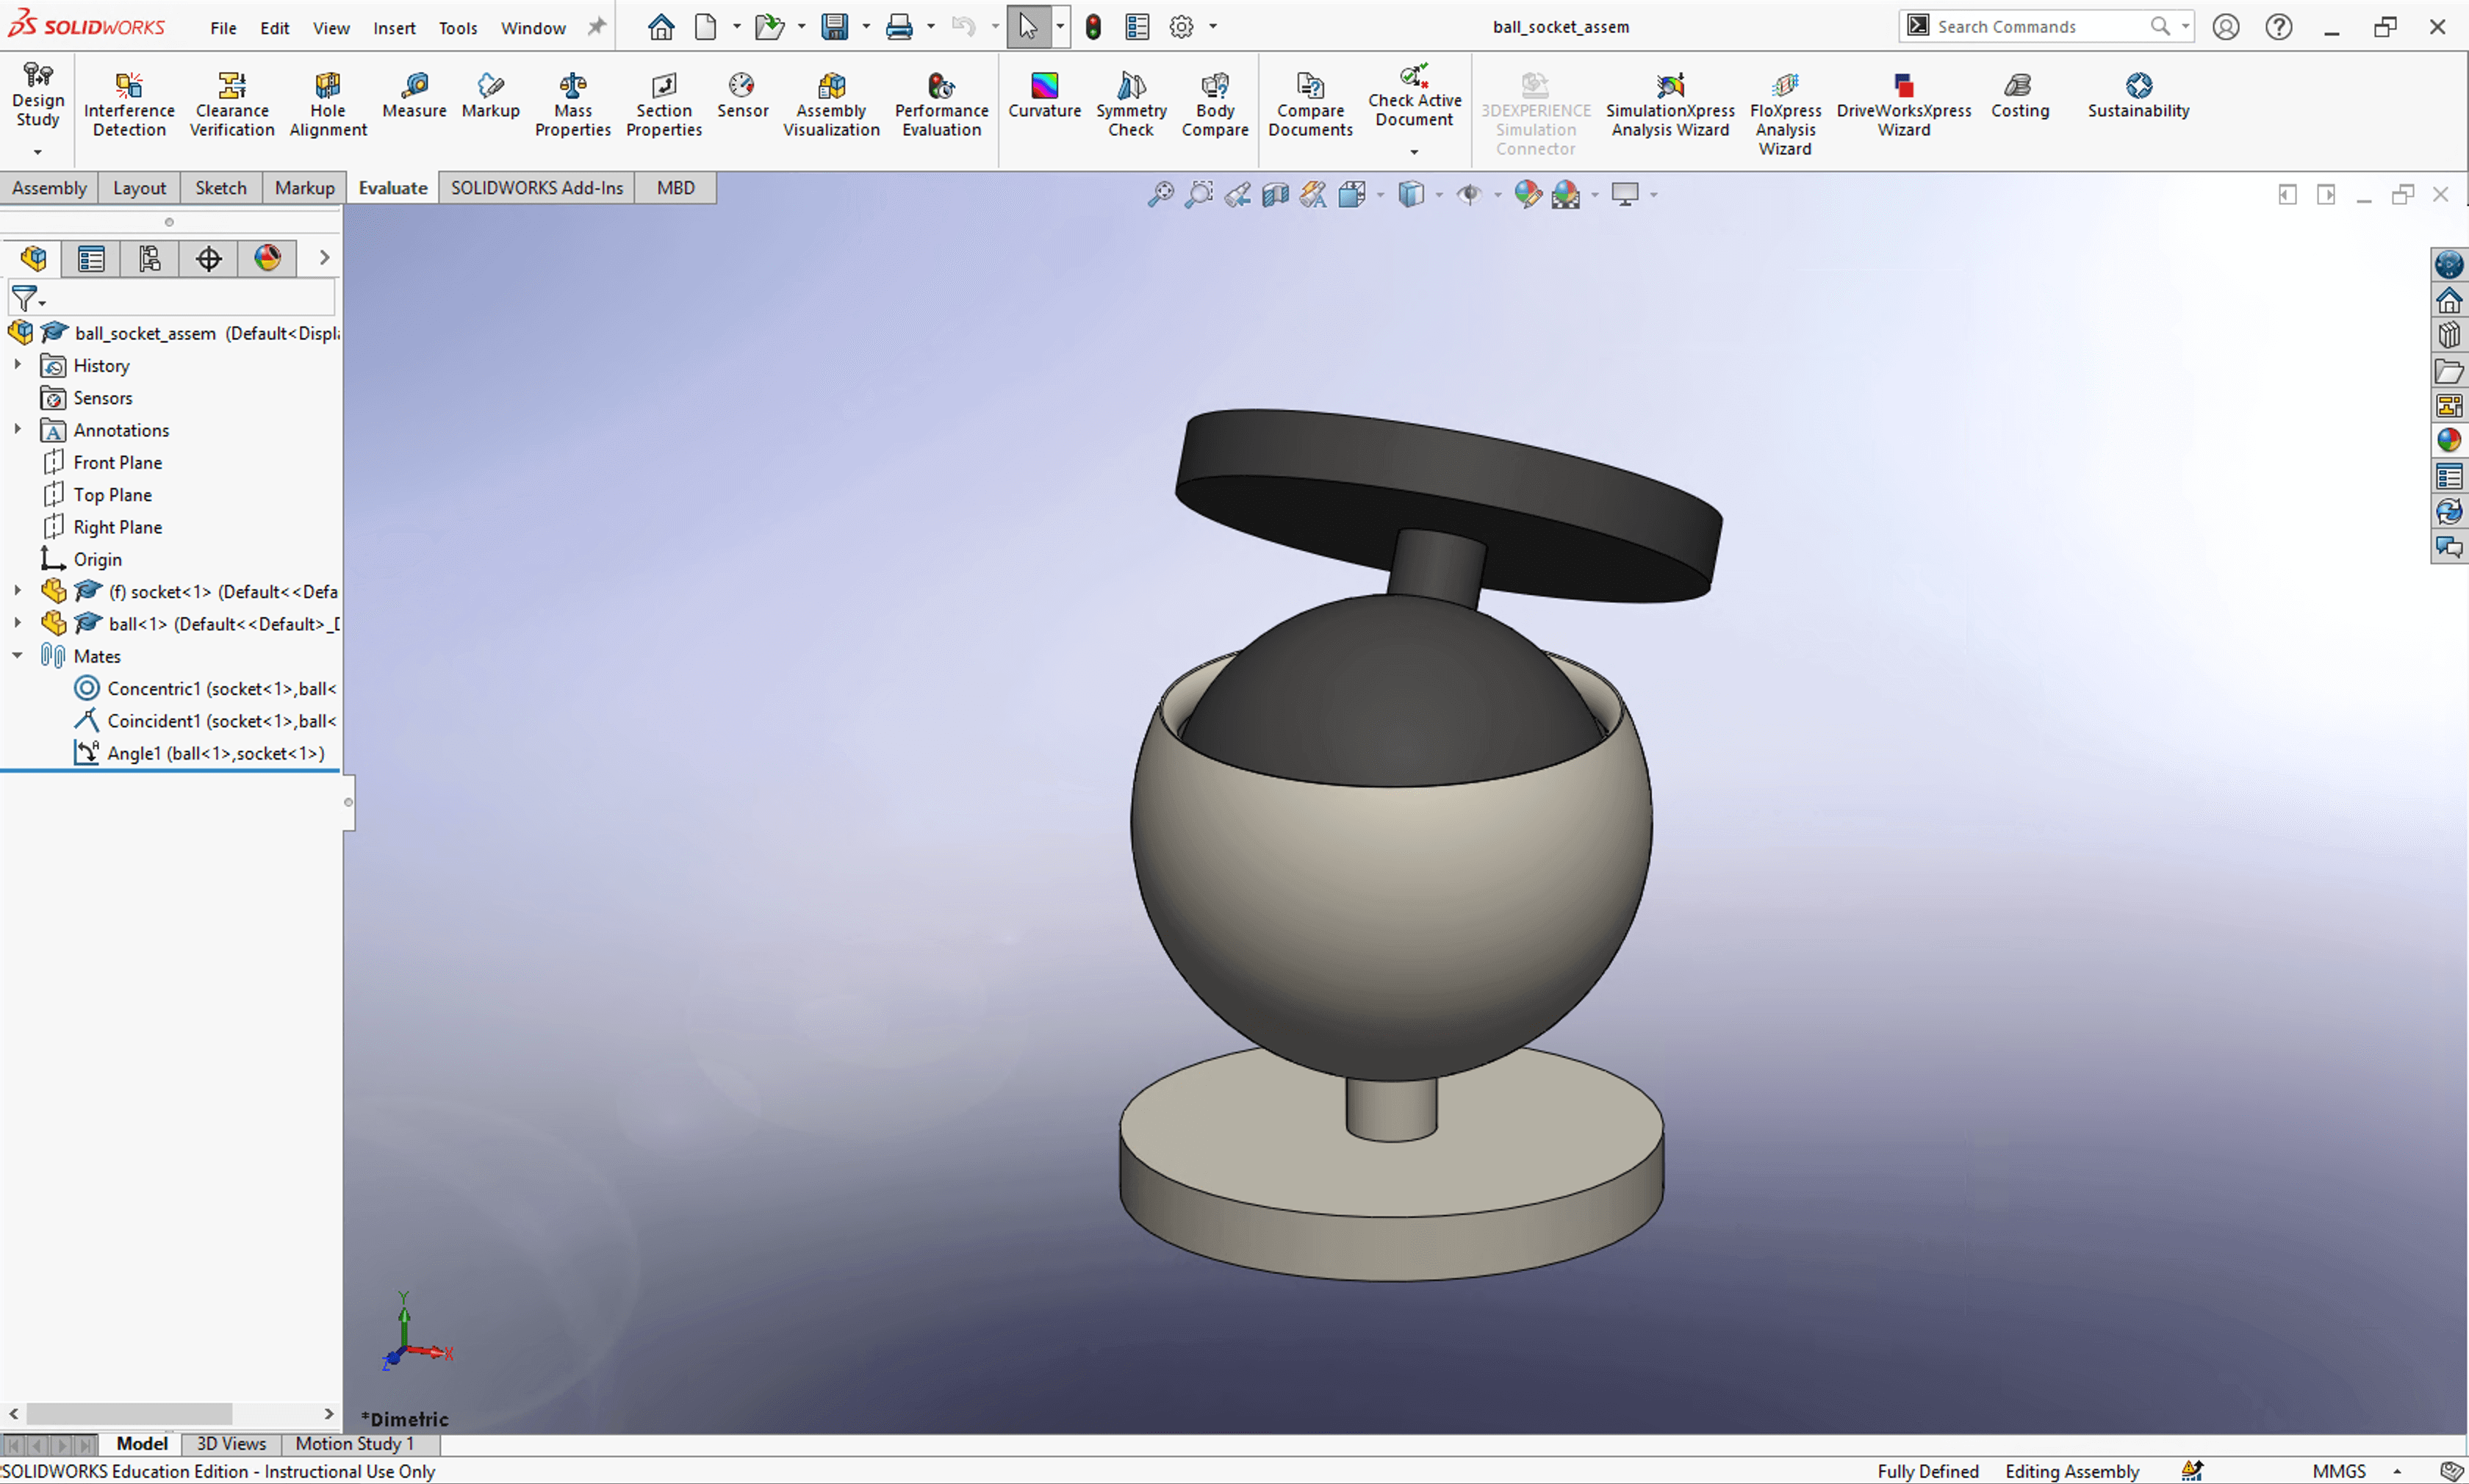Open the Help question mark icon
The image size is (2469, 1484).
click(2278, 27)
